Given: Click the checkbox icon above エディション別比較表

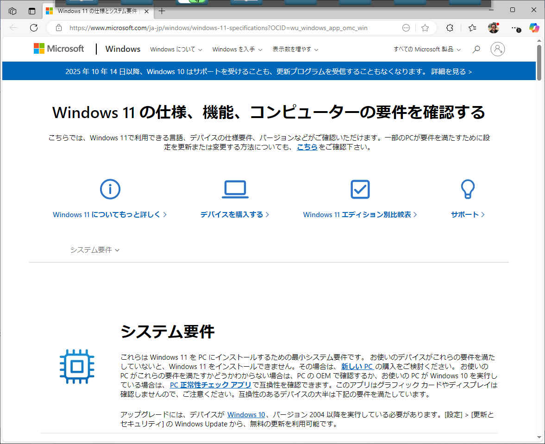Looking at the screenshot, I should click(360, 189).
